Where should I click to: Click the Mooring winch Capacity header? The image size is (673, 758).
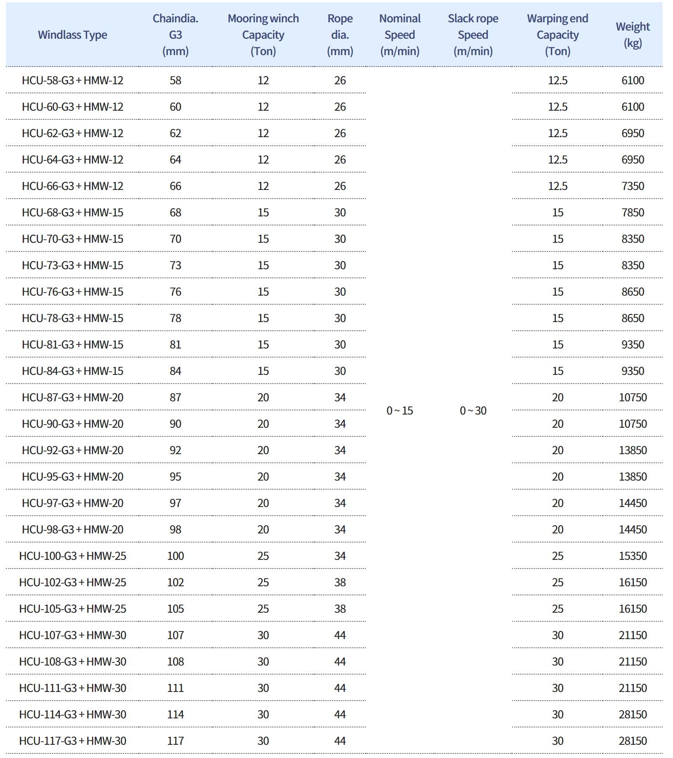click(x=263, y=35)
